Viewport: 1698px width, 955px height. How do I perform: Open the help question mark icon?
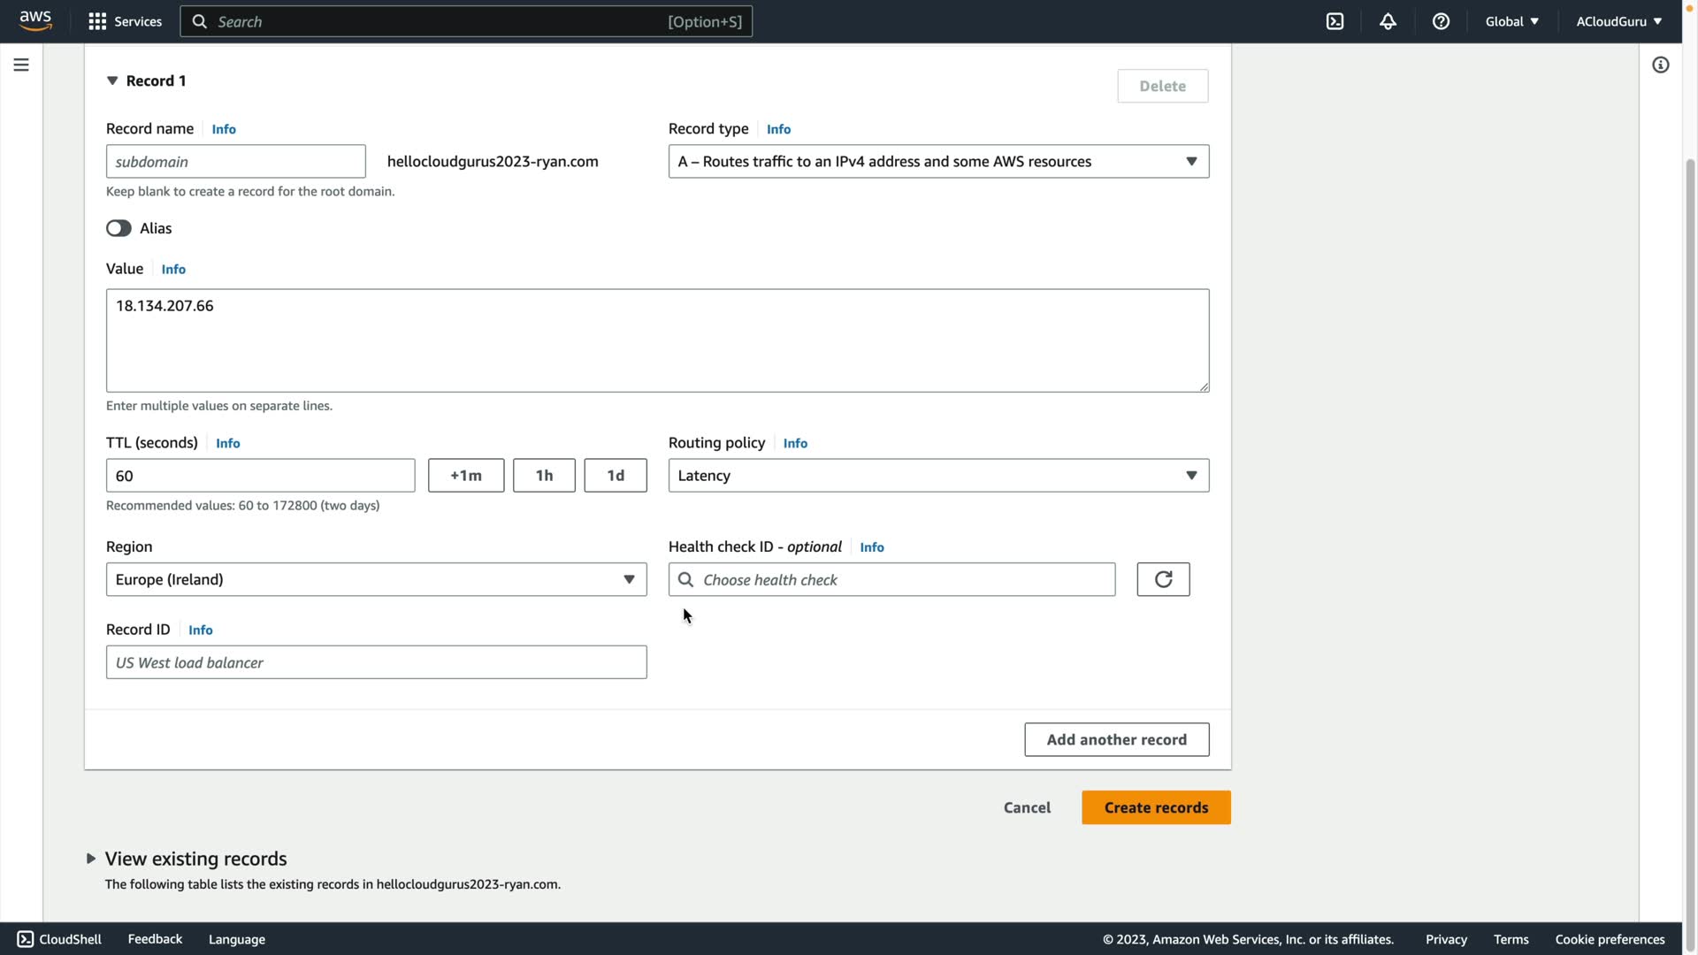click(1441, 21)
